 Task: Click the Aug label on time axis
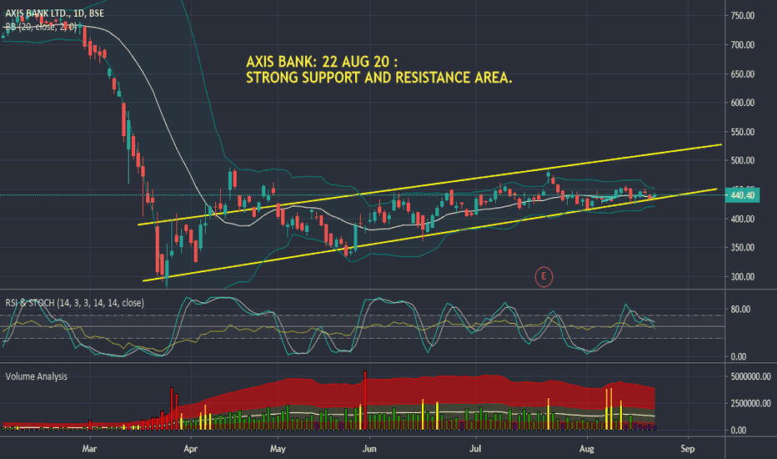[x=587, y=449]
